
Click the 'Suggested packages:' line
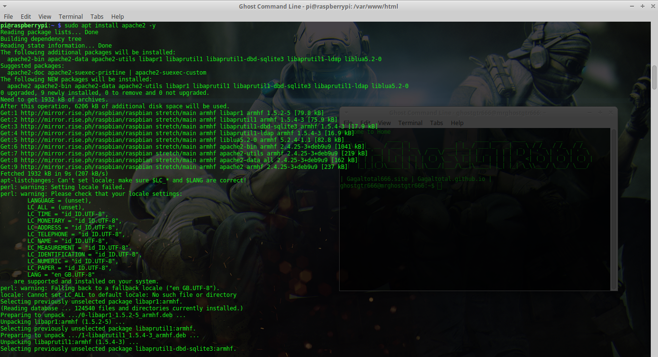[x=32, y=66]
